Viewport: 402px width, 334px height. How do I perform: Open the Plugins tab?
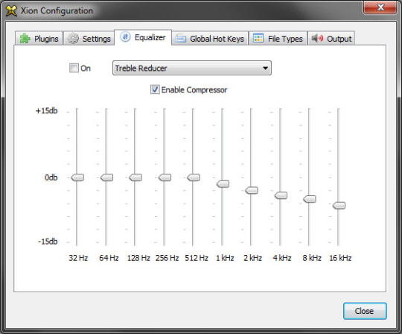tap(39, 39)
